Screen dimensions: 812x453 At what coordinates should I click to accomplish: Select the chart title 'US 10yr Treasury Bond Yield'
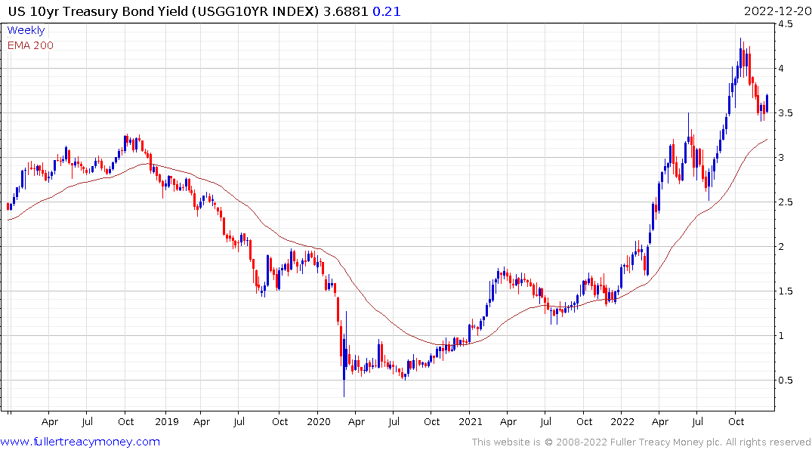click(98, 11)
